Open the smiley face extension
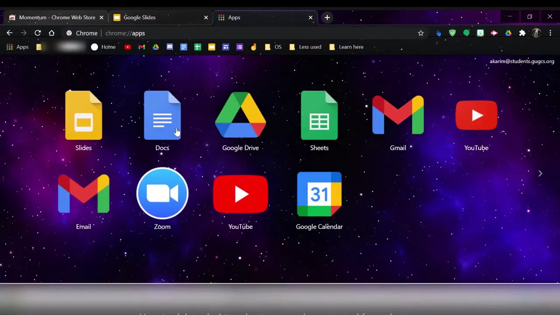 coord(480,33)
